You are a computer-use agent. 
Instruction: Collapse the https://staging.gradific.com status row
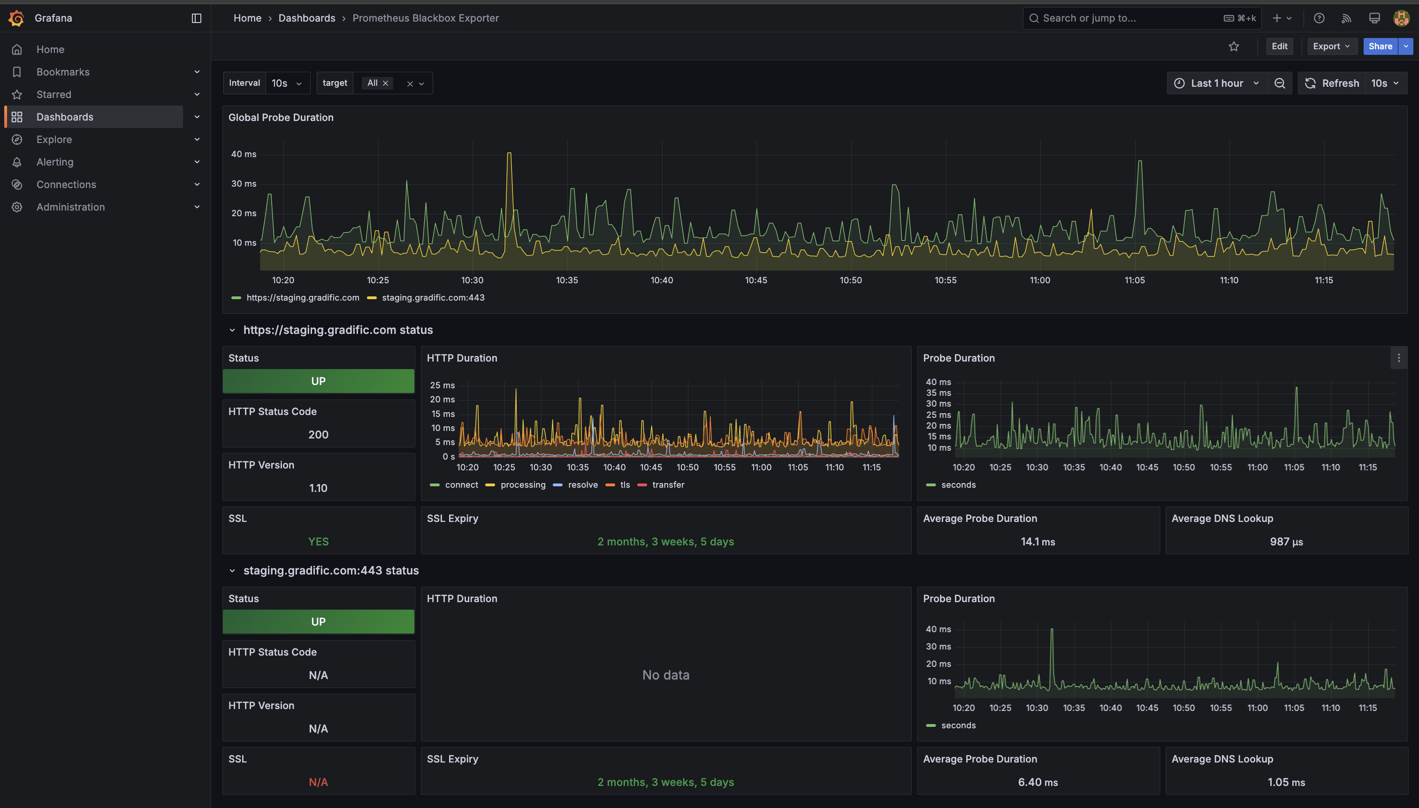(232, 330)
